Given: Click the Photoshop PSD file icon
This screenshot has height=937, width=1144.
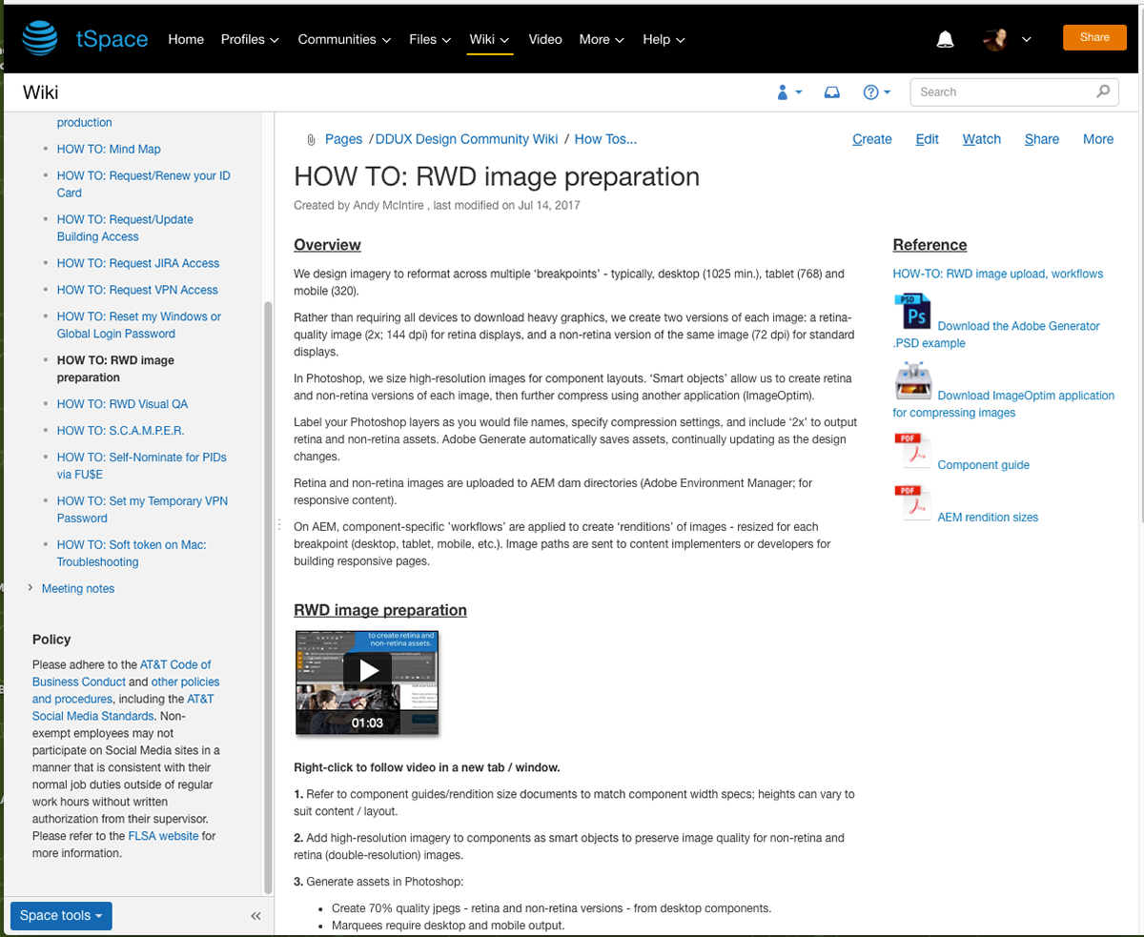Looking at the screenshot, I should (x=912, y=311).
